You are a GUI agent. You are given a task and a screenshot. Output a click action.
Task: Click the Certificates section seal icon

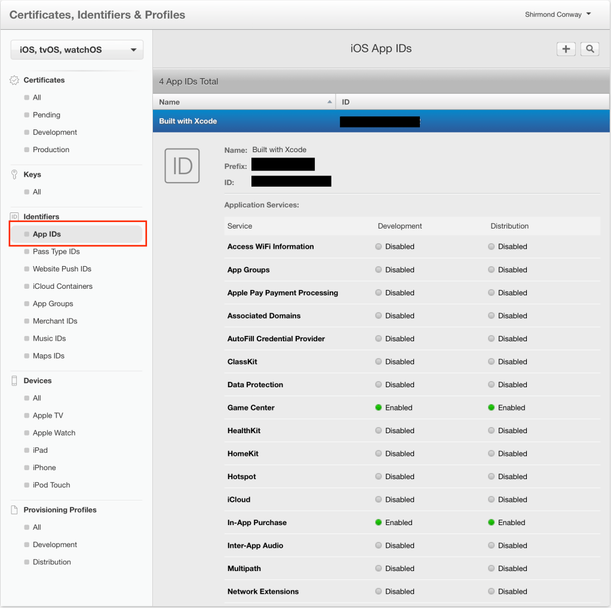pyautogui.click(x=14, y=80)
